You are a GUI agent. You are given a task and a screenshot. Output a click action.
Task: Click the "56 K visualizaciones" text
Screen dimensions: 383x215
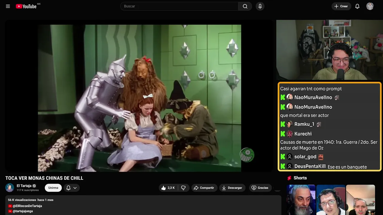pyautogui.click(x=22, y=200)
